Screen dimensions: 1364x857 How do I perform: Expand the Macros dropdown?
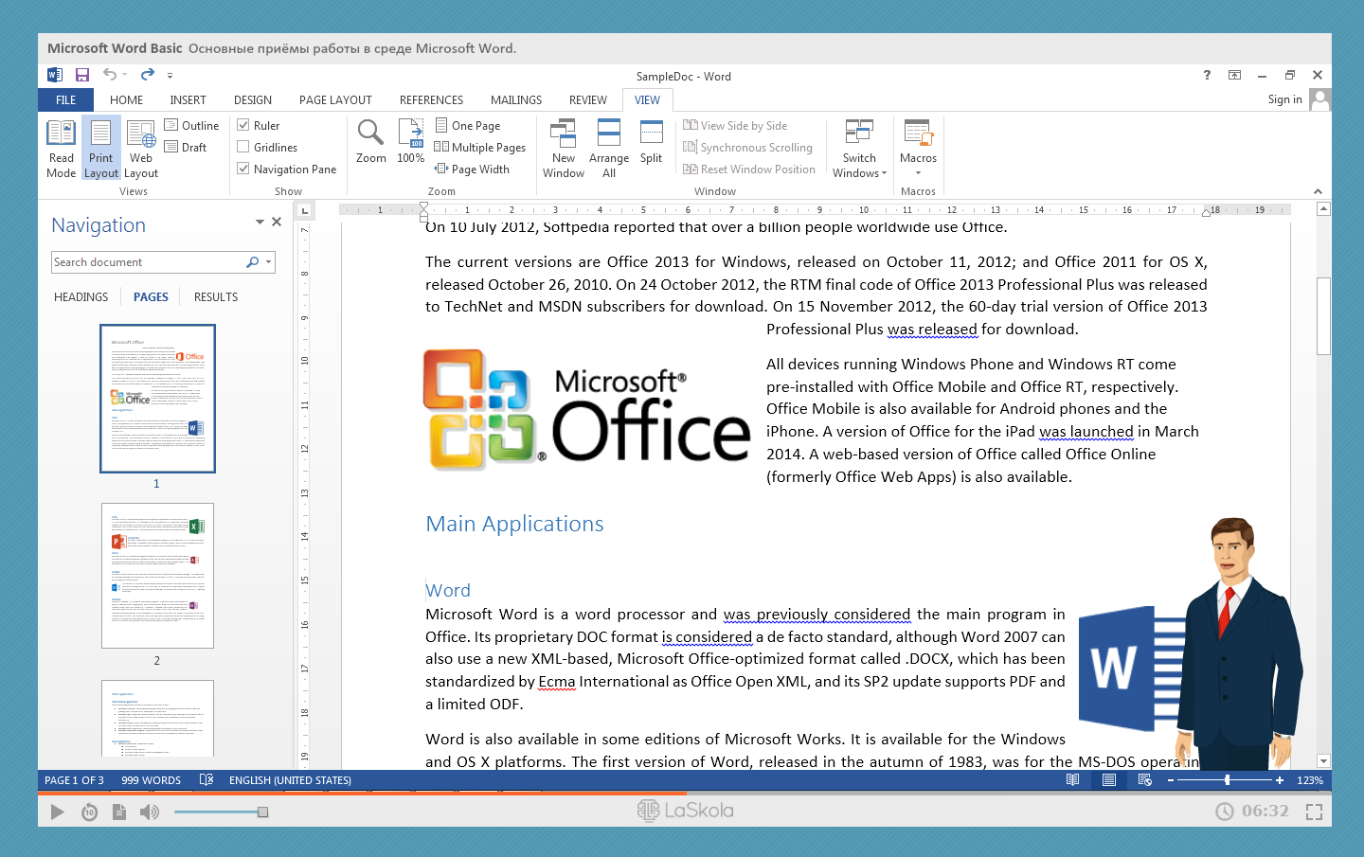pyautogui.click(x=918, y=172)
